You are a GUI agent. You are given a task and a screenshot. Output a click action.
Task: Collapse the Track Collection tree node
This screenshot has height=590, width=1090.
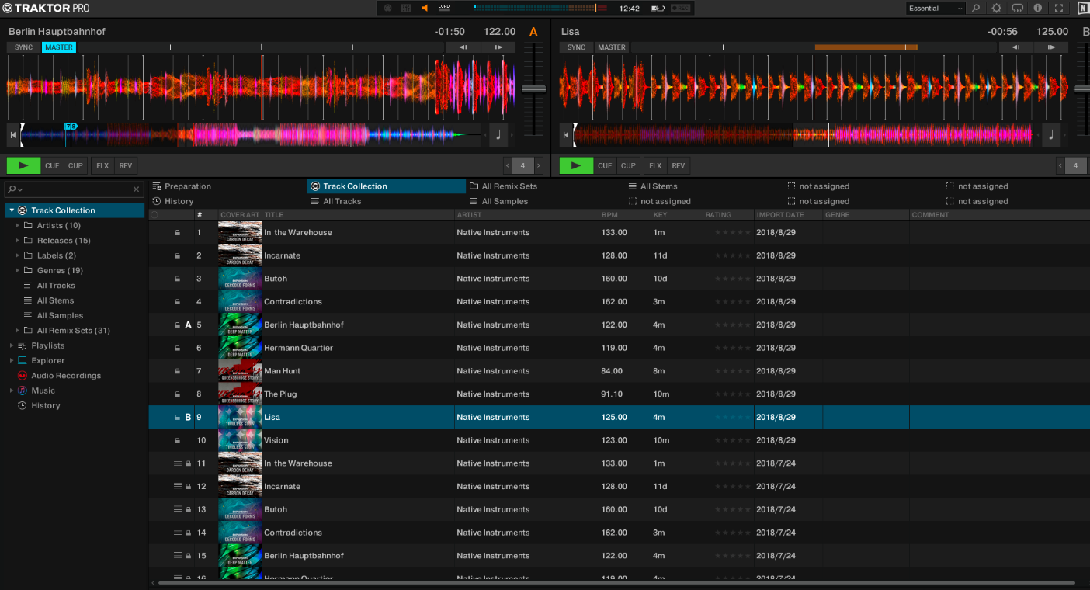(12, 210)
